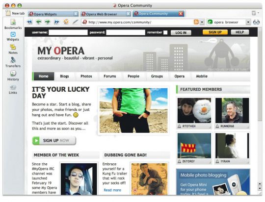The image size is (265, 202).
Task: Open the Photos navigation item
Action: point(86,76)
